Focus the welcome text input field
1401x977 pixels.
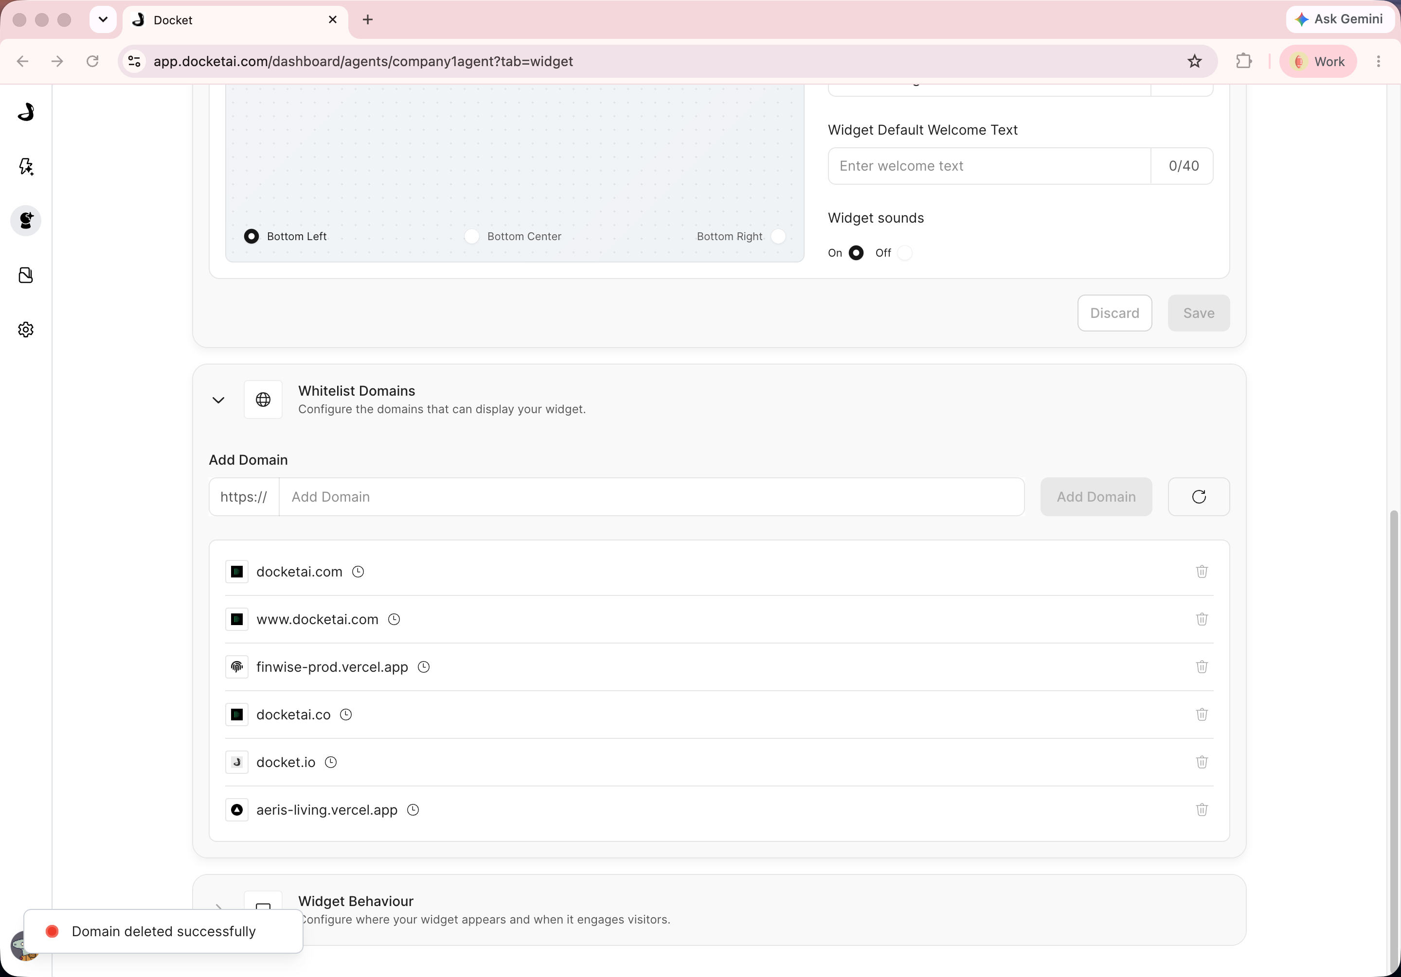tap(989, 166)
